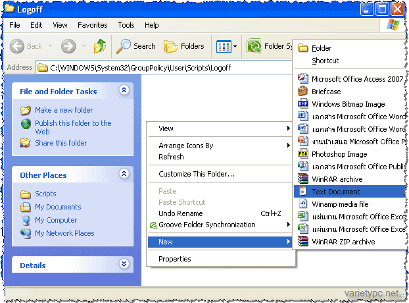Expand the Details panel
Viewport: 409px width, 303px height.
pos(124,264)
